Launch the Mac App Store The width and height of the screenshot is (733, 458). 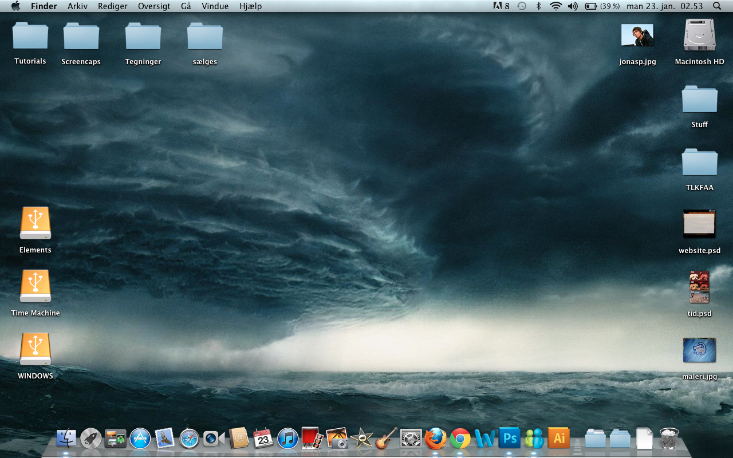point(140,439)
